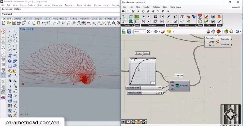Click the Python script component icon
Screen dimensions: 243x126
(x=189, y=21)
